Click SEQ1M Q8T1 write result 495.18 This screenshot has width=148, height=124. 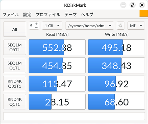coord(116,47)
